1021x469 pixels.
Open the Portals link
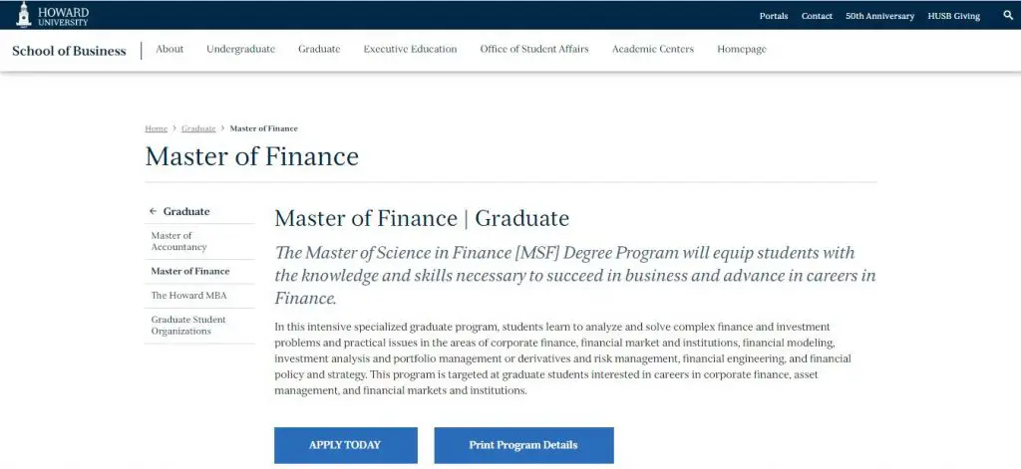[773, 16]
